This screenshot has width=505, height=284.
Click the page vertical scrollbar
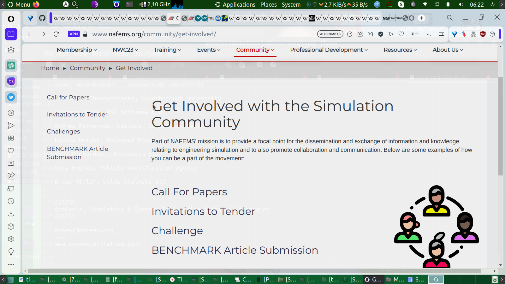(x=501, y=126)
